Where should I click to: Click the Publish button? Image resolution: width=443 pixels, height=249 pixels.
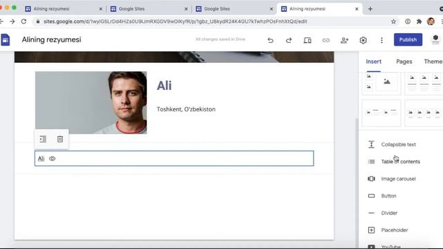point(408,39)
